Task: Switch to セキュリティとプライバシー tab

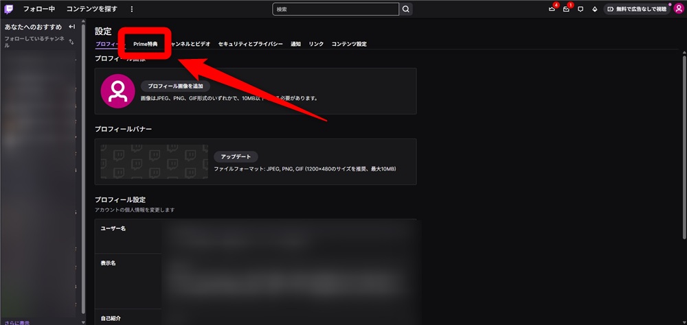Action: (x=251, y=44)
